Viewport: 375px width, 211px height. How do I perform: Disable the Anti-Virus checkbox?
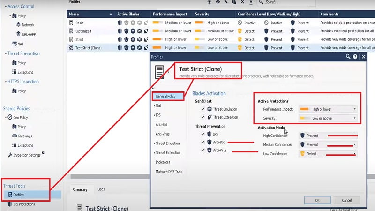203,150
